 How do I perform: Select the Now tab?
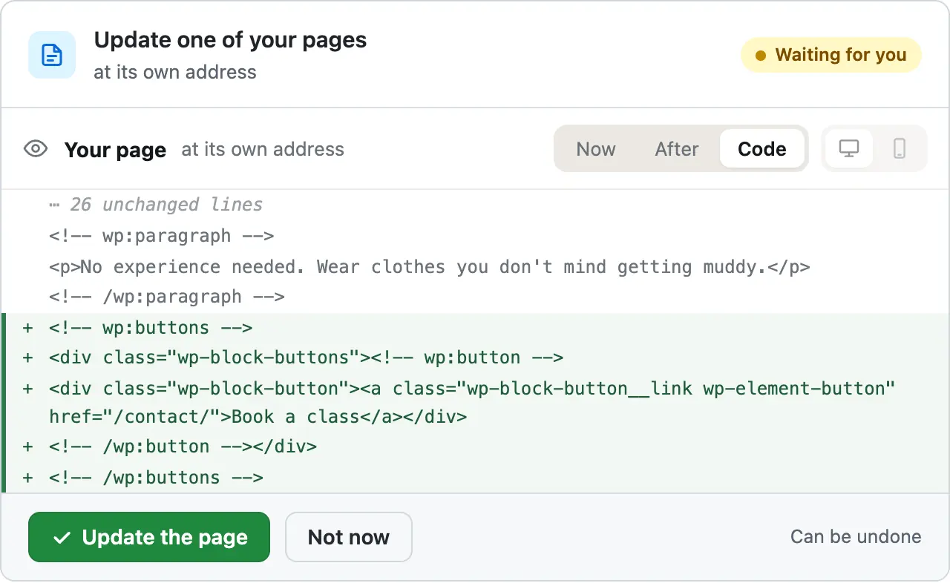pos(596,148)
